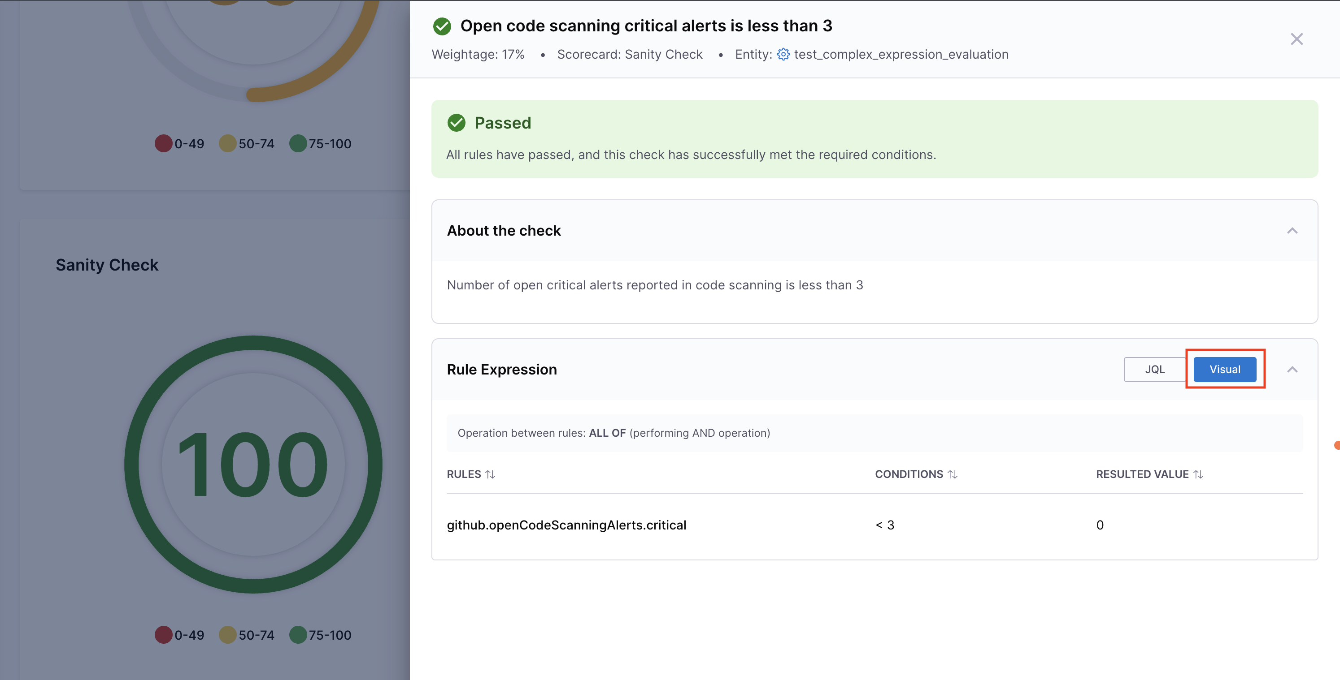
Task: Click the Sanity Check scorecard heading
Action: point(107,265)
